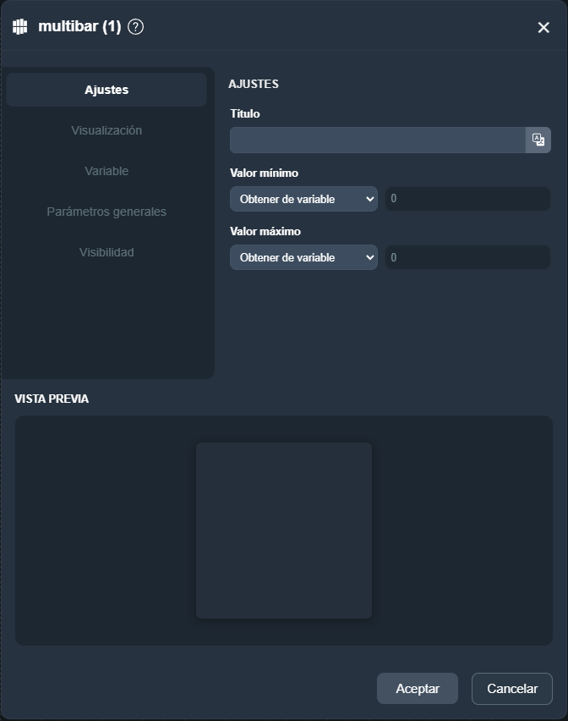The width and height of the screenshot is (568, 721).
Task: Open the Variable tab
Action: 106,171
